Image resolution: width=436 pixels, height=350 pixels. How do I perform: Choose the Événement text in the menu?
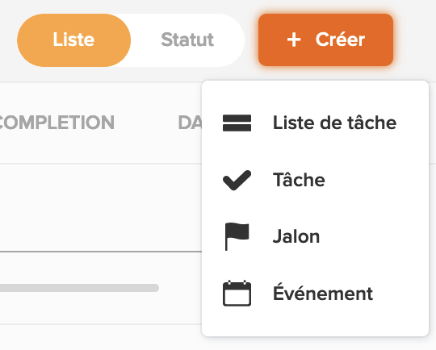(x=323, y=293)
